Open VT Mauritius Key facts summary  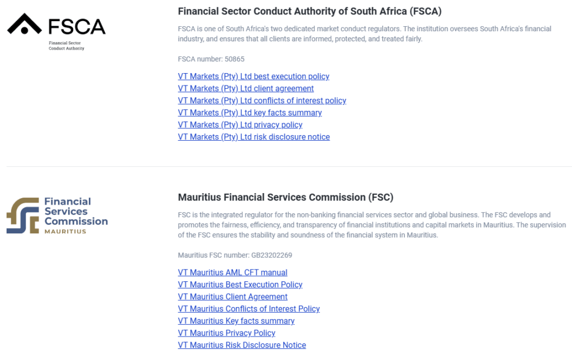[236, 321]
